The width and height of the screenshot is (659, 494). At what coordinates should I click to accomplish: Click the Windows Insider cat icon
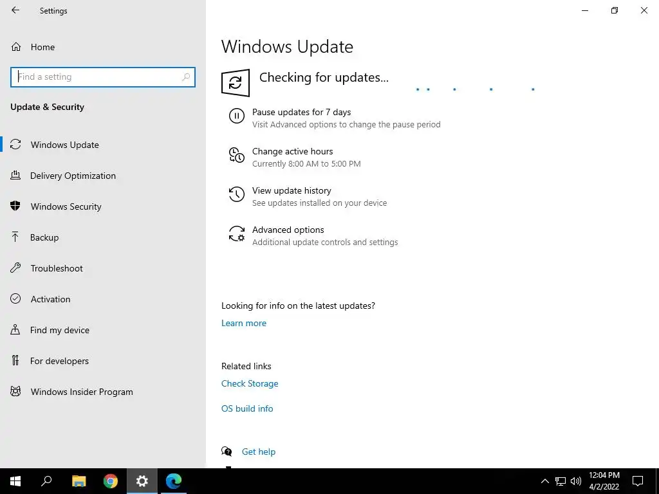pyautogui.click(x=15, y=392)
